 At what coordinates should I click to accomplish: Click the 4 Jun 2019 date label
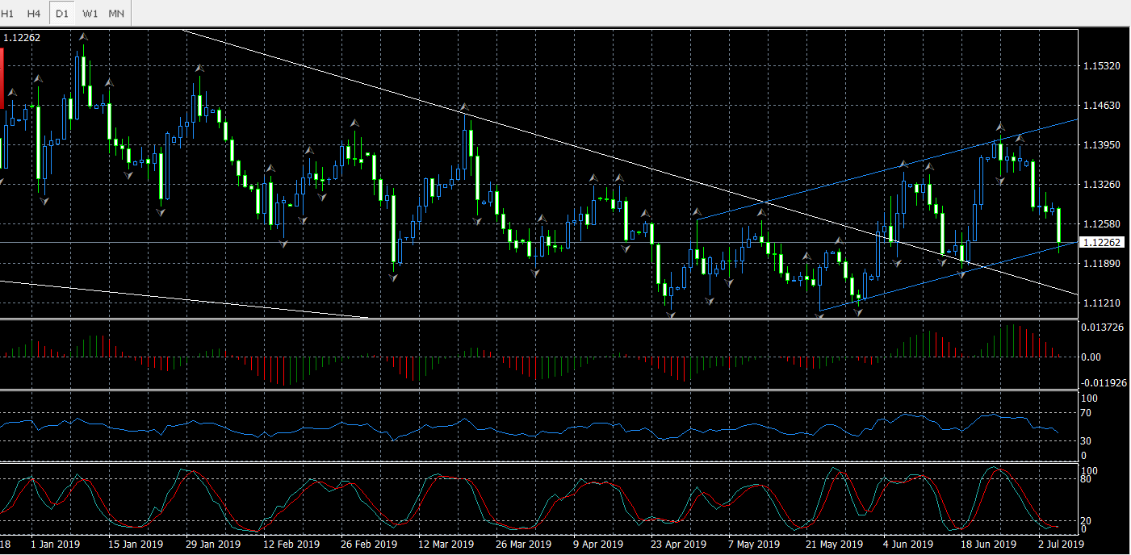(909, 545)
